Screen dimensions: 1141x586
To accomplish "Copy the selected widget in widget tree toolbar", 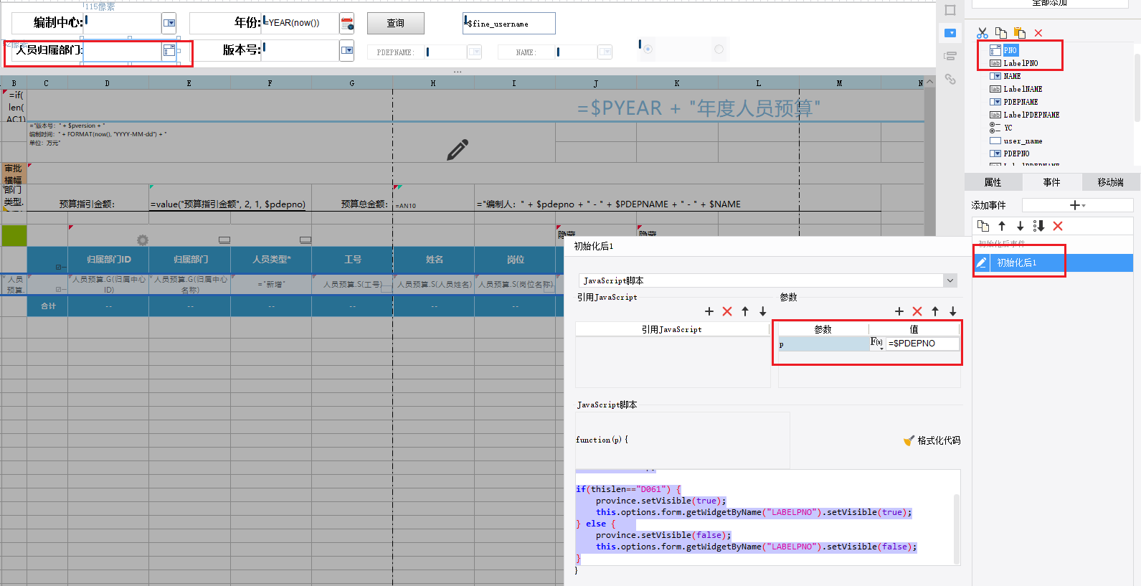I will 1001,33.
